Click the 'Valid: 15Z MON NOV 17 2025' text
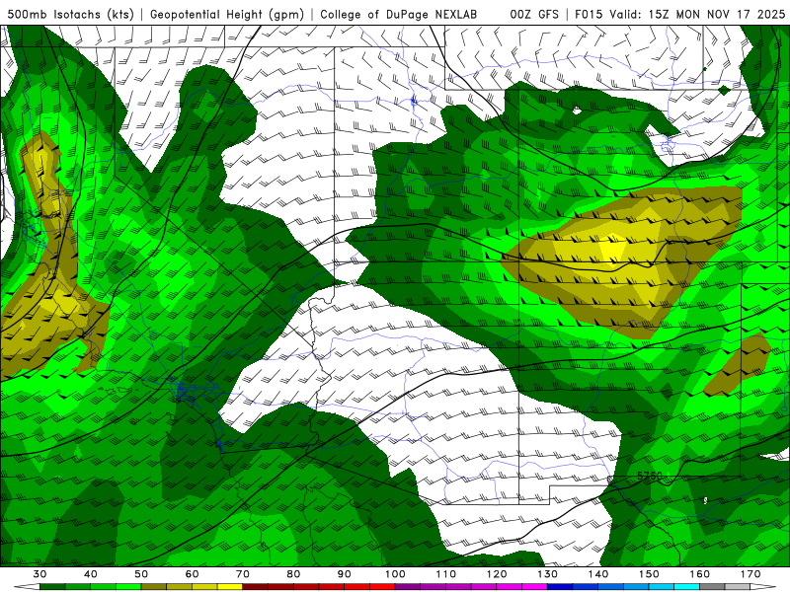The width and height of the screenshot is (790, 592). (x=697, y=15)
